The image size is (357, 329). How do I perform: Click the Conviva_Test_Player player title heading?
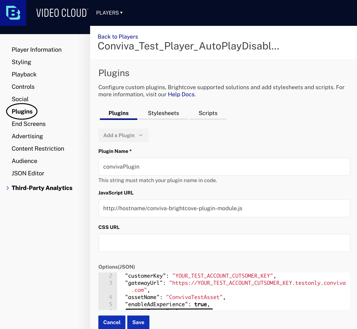(188, 46)
